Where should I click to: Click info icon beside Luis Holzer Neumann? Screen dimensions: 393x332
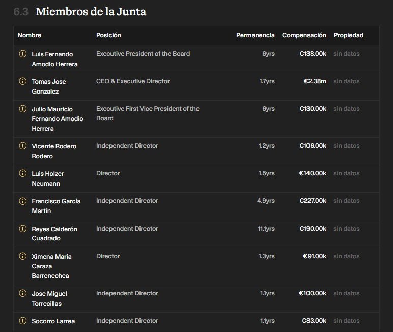pos(22,173)
